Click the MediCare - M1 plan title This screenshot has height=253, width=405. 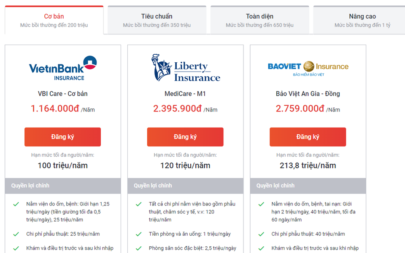(x=185, y=93)
